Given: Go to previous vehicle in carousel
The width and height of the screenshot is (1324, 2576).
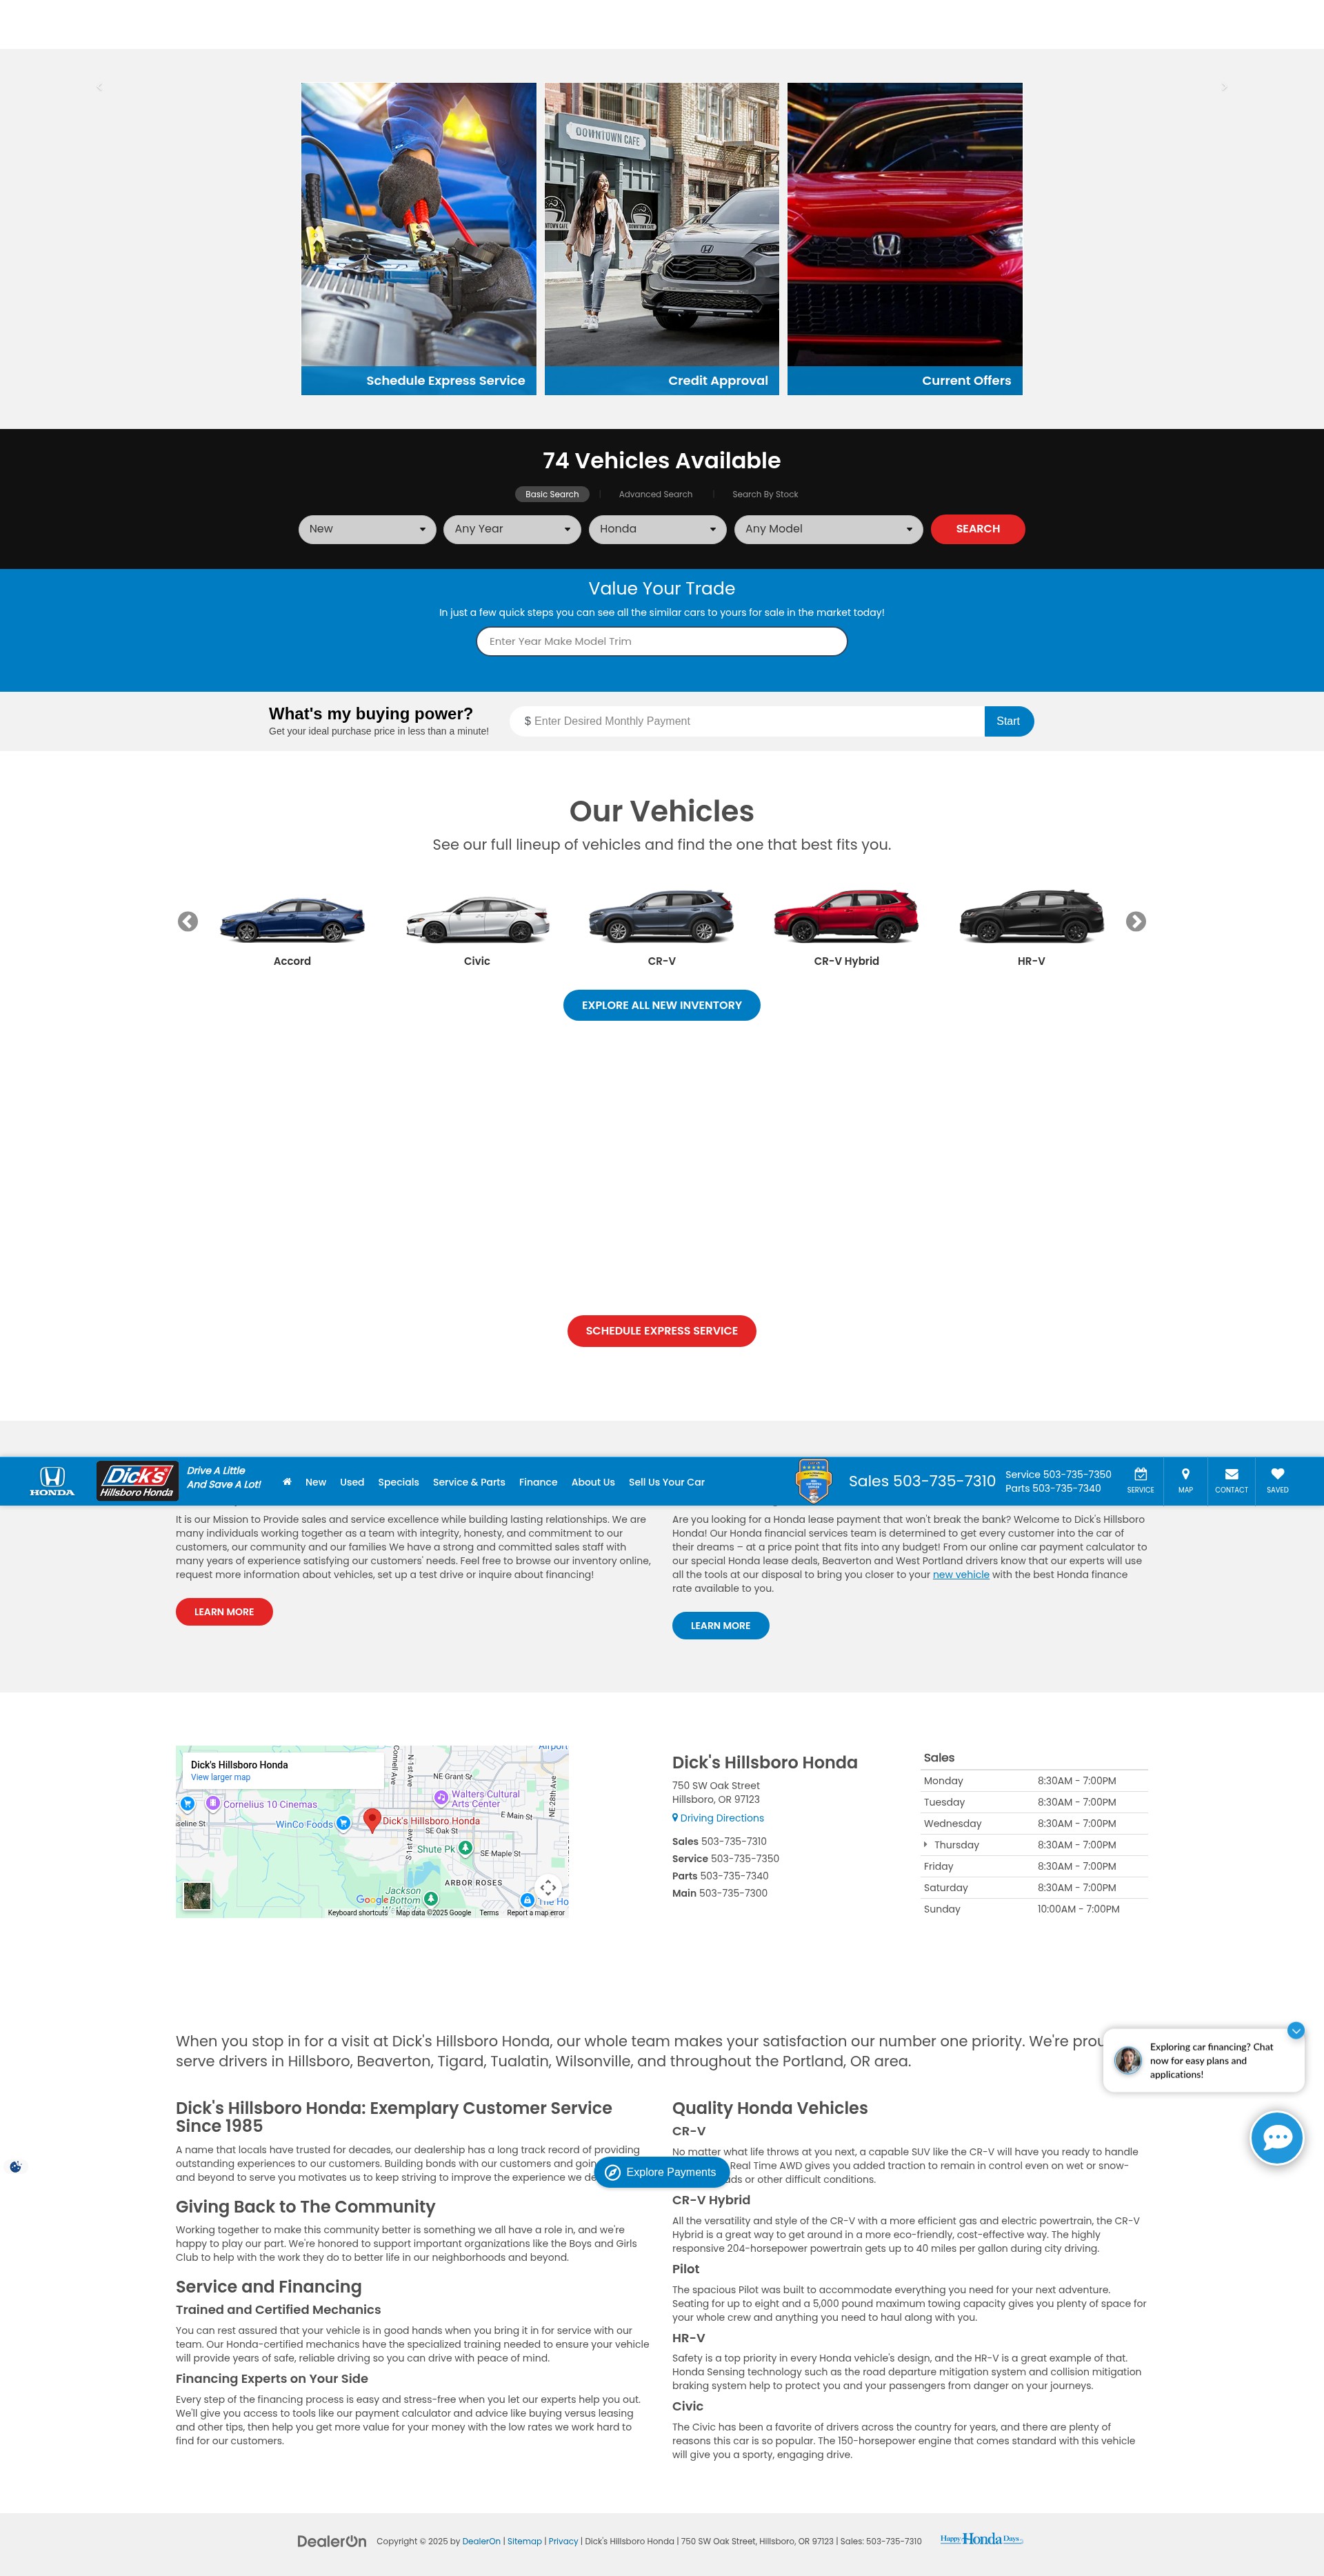Looking at the screenshot, I should click(x=188, y=921).
